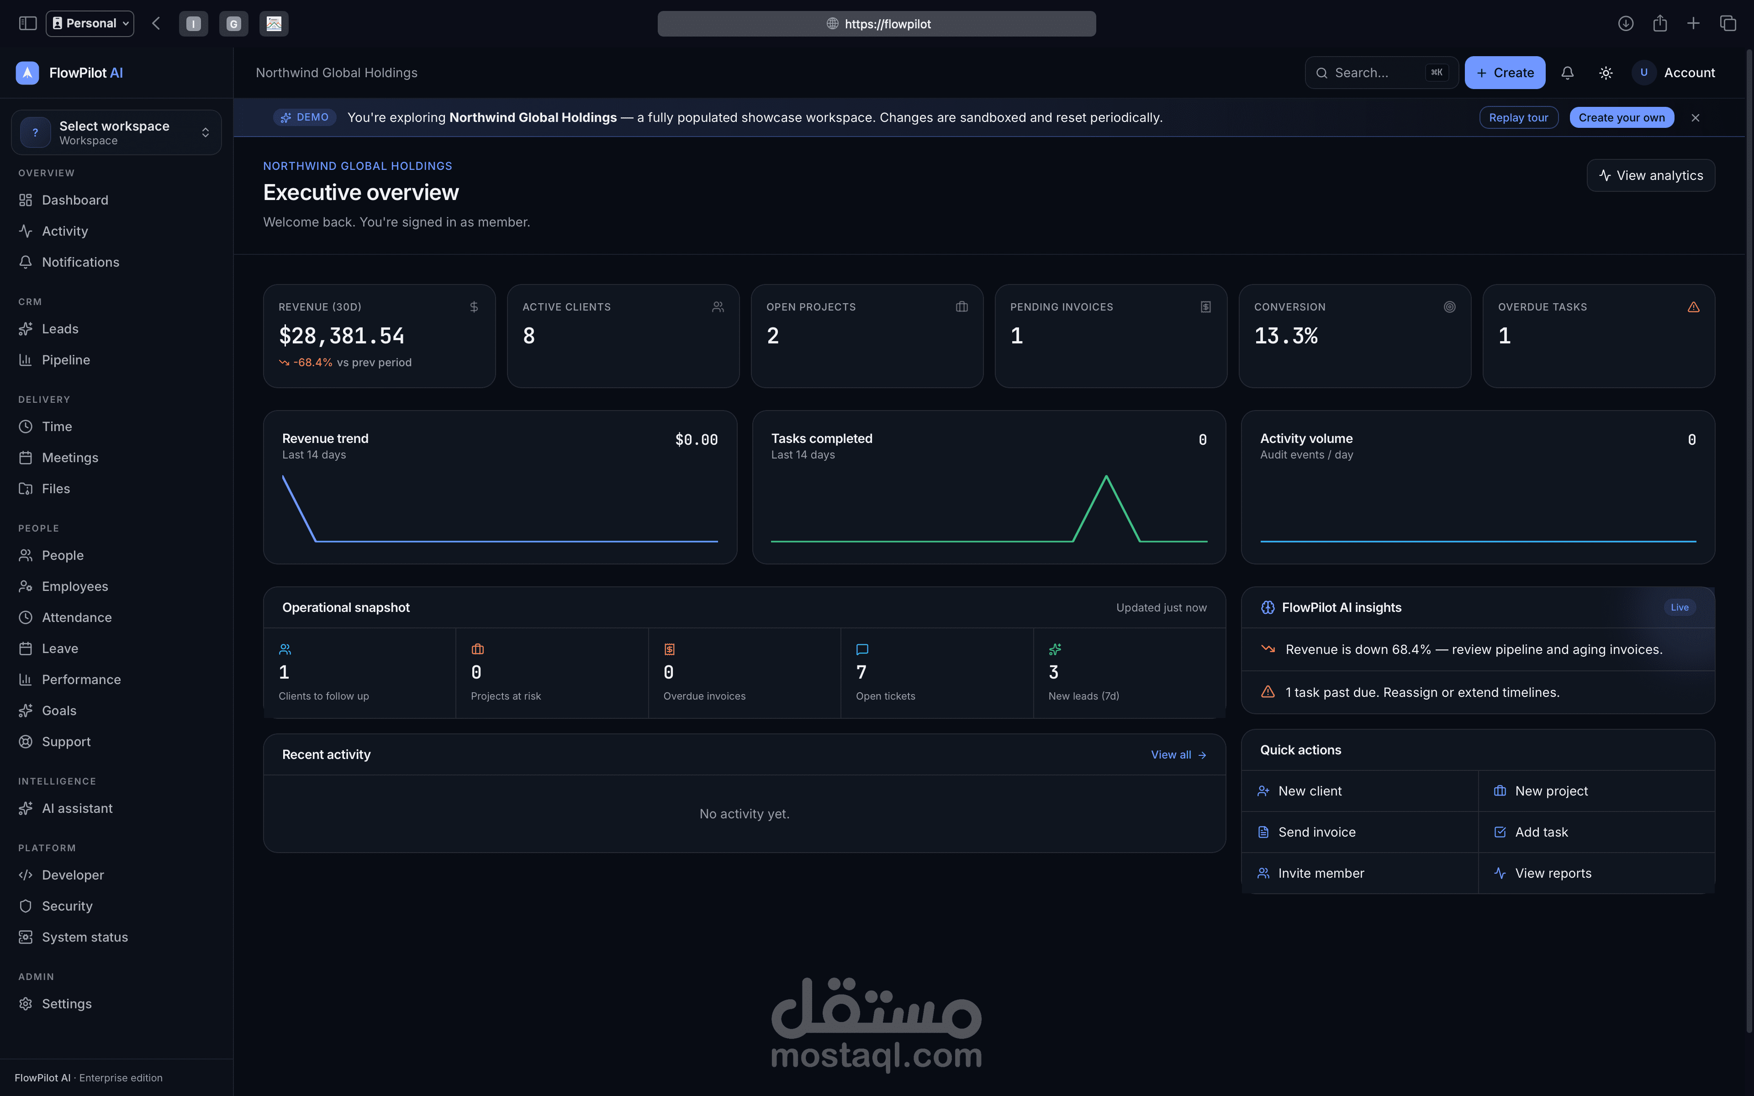Click the Create button
Viewport: 1754px width, 1096px height.
[x=1505, y=73]
